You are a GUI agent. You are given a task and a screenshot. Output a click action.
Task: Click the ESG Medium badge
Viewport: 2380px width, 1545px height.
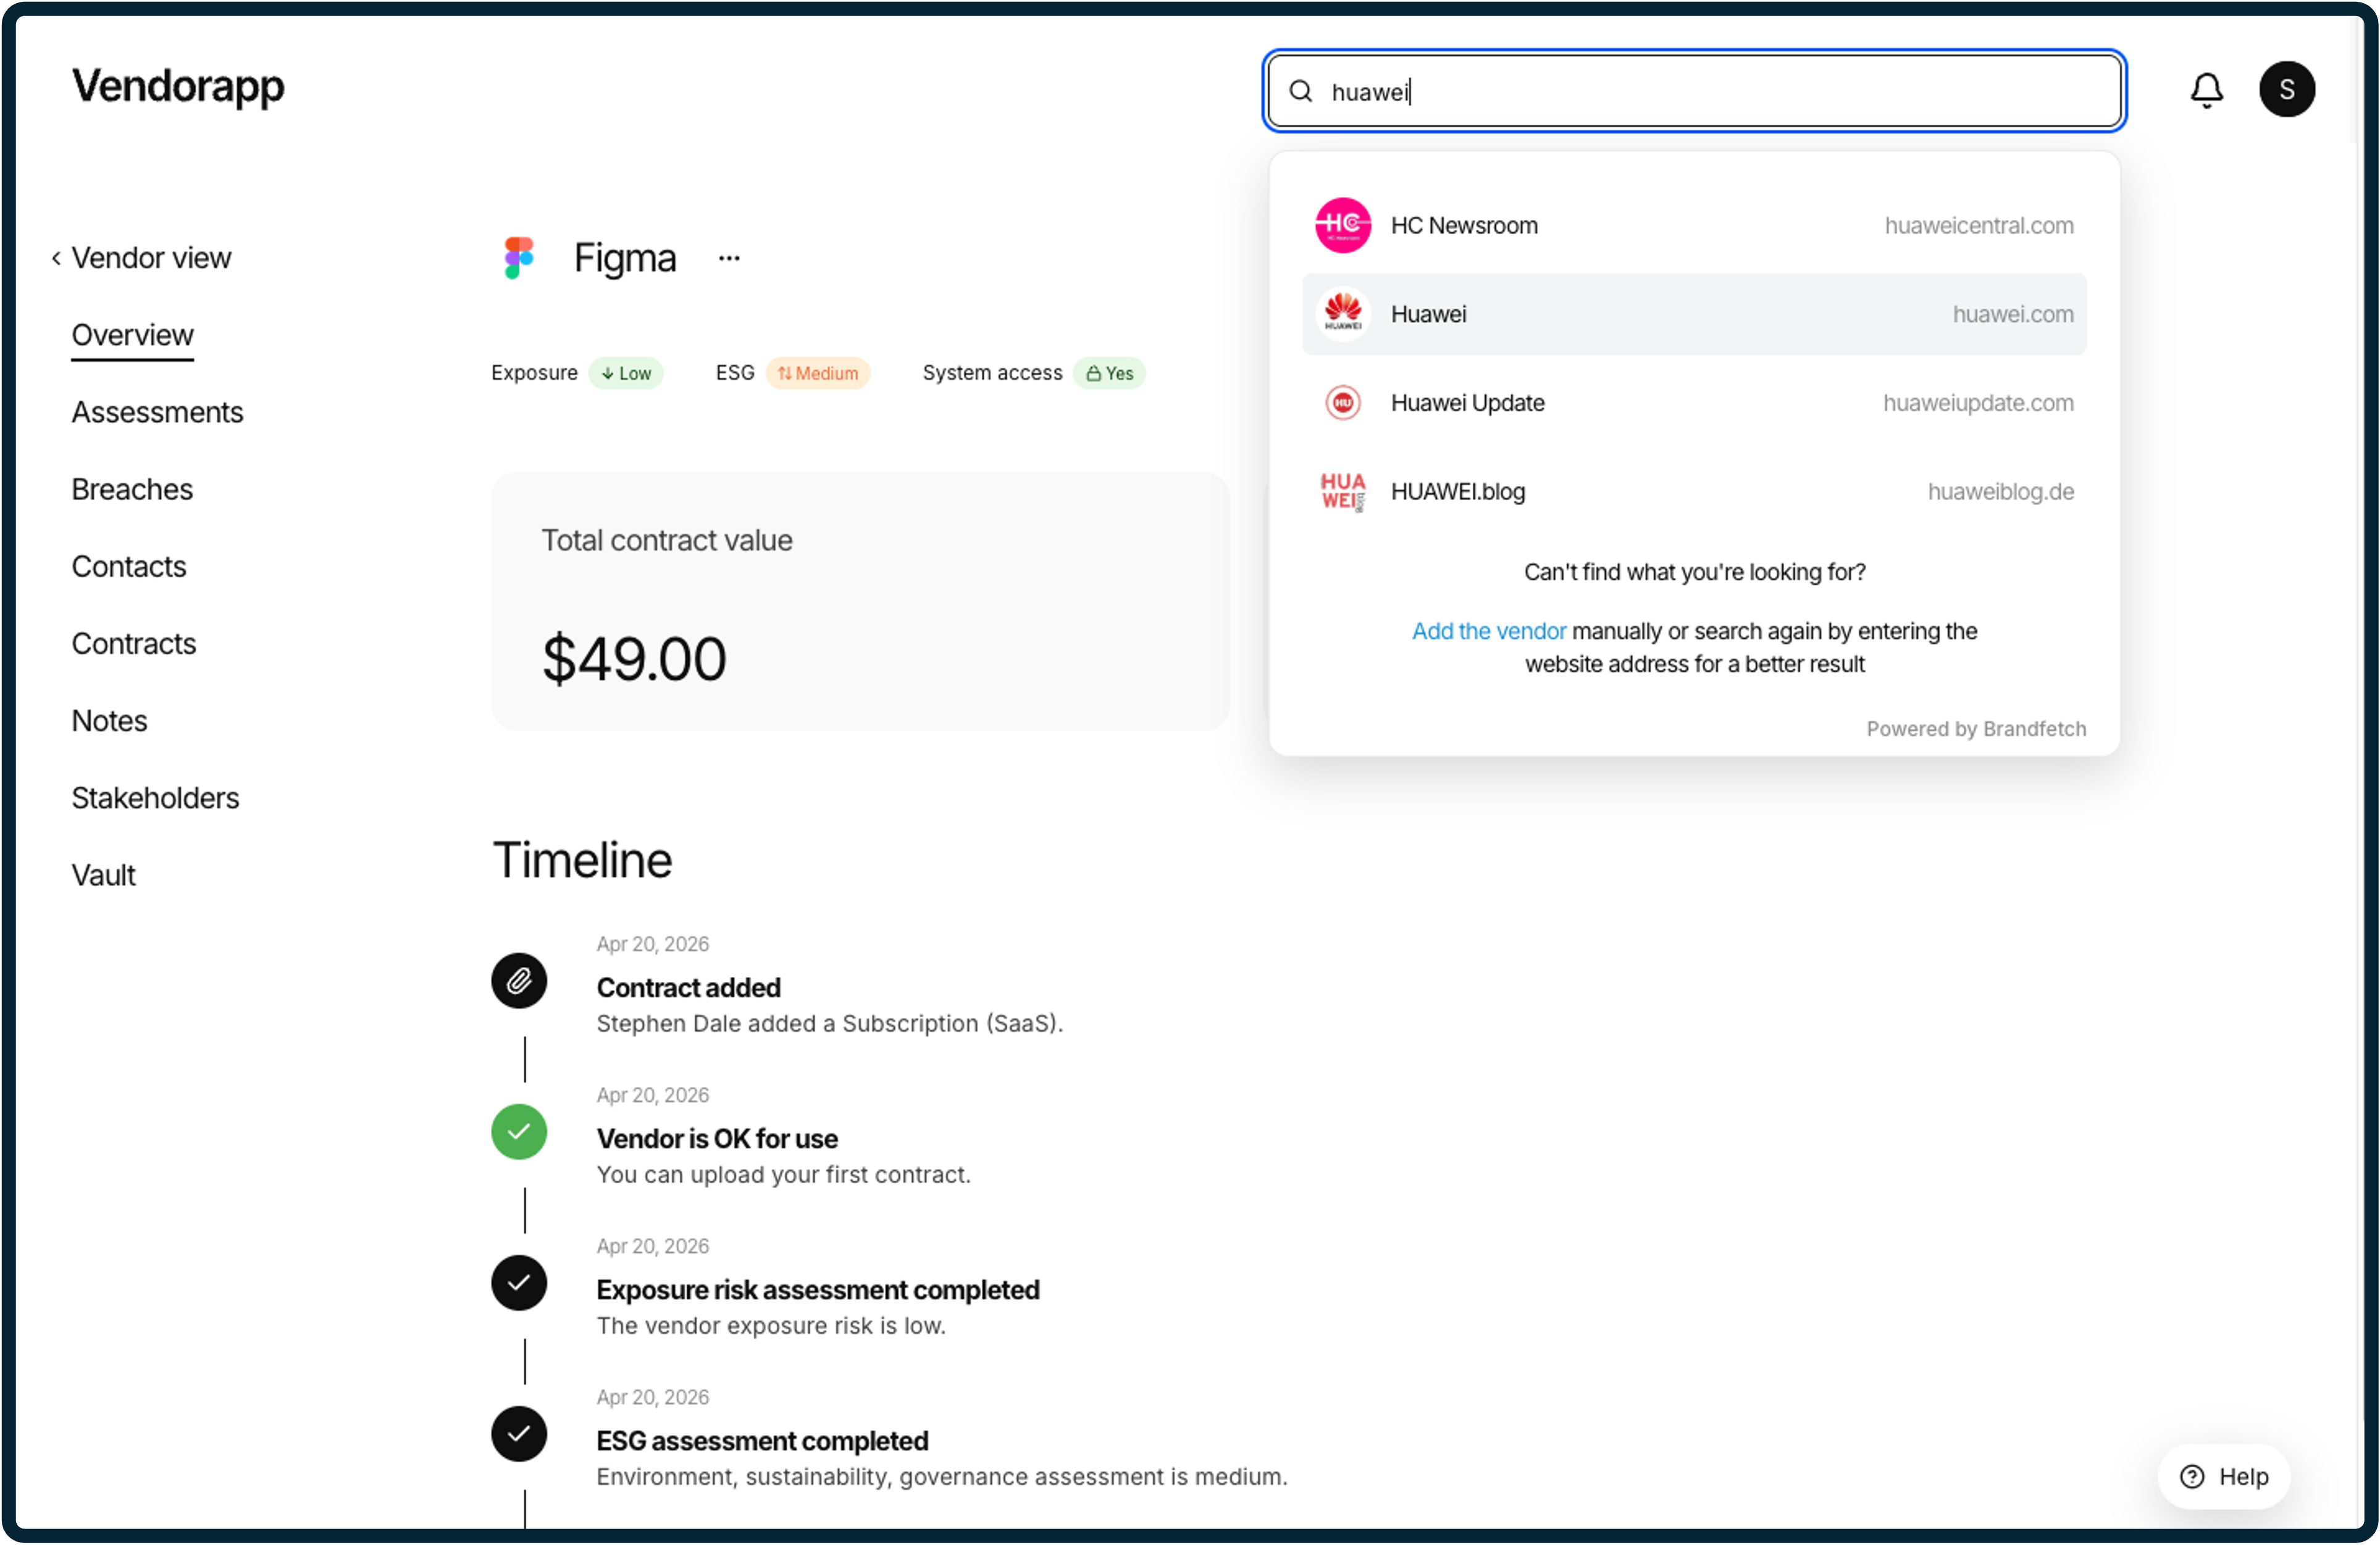coord(817,373)
